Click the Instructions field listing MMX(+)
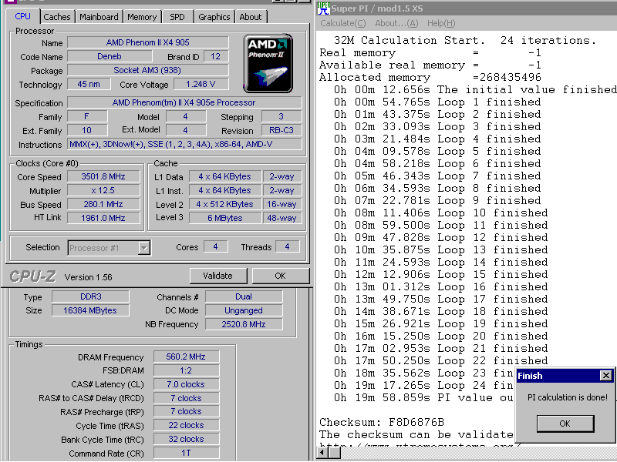Viewport: 617px width, 462px height. tap(184, 144)
